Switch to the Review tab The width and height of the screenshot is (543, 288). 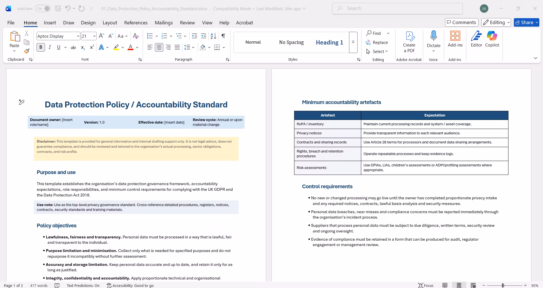point(187,23)
